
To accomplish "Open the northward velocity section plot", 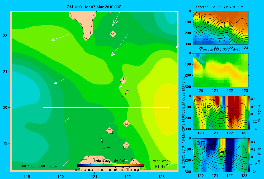I will (220, 112).
